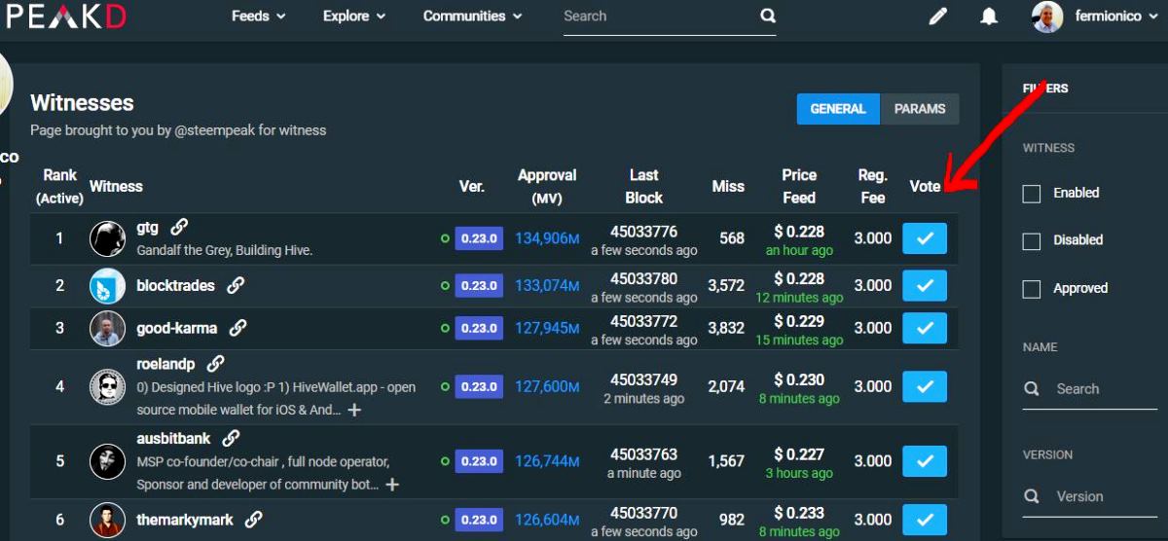Click fermionico profile avatar in header
The width and height of the screenshot is (1168, 541).
click(x=1047, y=17)
